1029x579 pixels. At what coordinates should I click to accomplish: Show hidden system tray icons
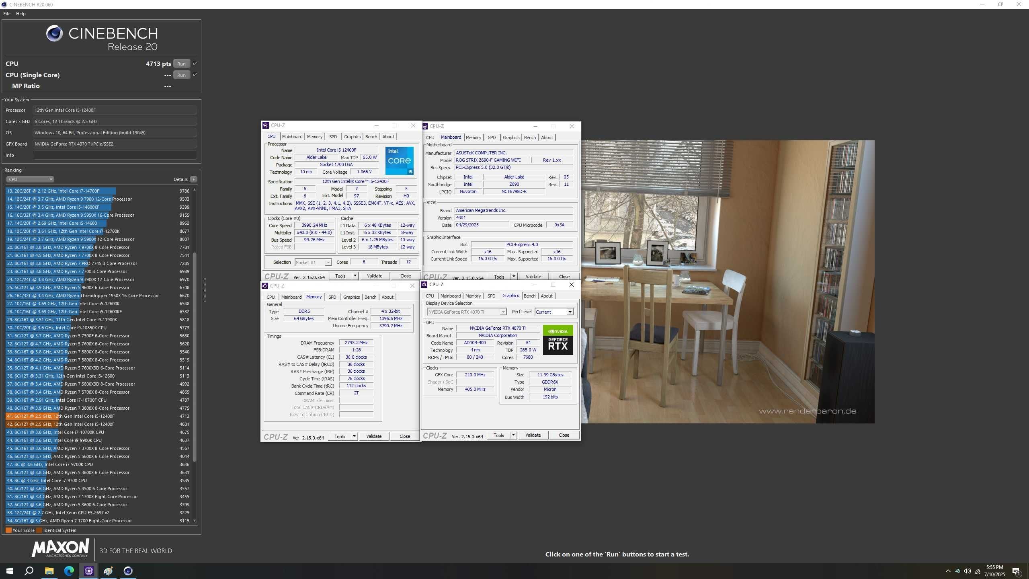948,571
